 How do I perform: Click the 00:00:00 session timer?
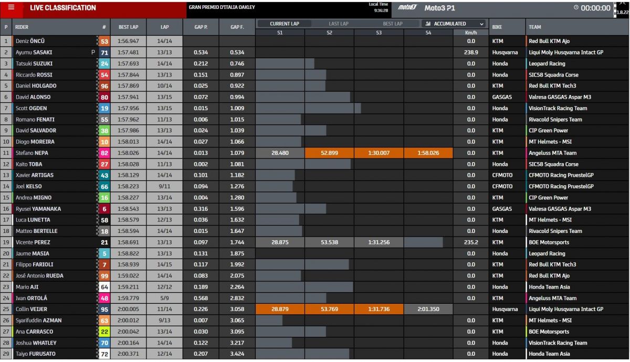point(595,8)
